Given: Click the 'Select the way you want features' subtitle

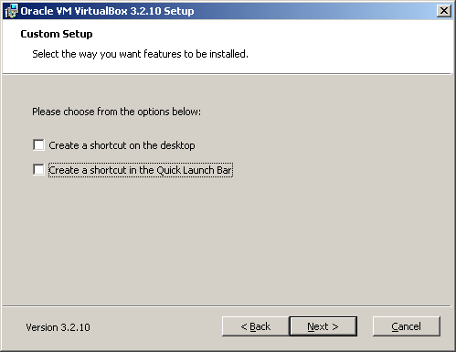Looking at the screenshot, I should pos(140,54).
